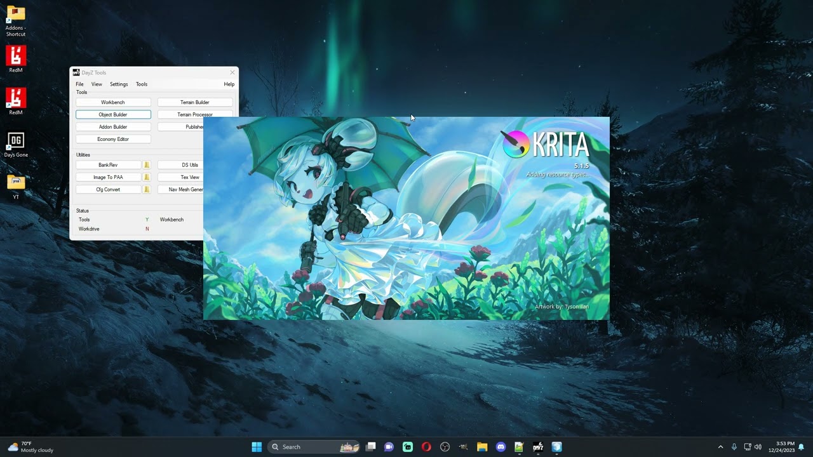Open the upper RedM desktop shortcut
Screen dimensions: 813x457
pos(16,60)
